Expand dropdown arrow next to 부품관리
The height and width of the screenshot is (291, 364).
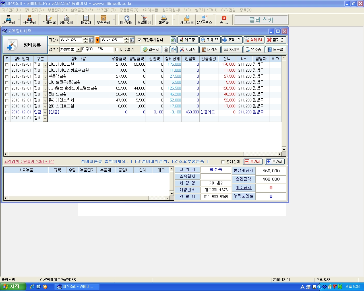click(x=114, y=20)
